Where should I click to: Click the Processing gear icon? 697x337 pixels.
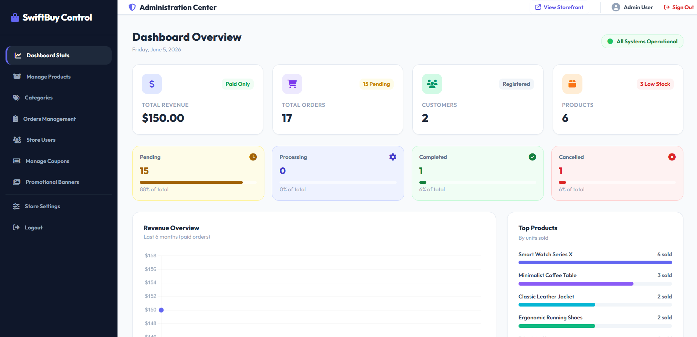click(393, 157)
